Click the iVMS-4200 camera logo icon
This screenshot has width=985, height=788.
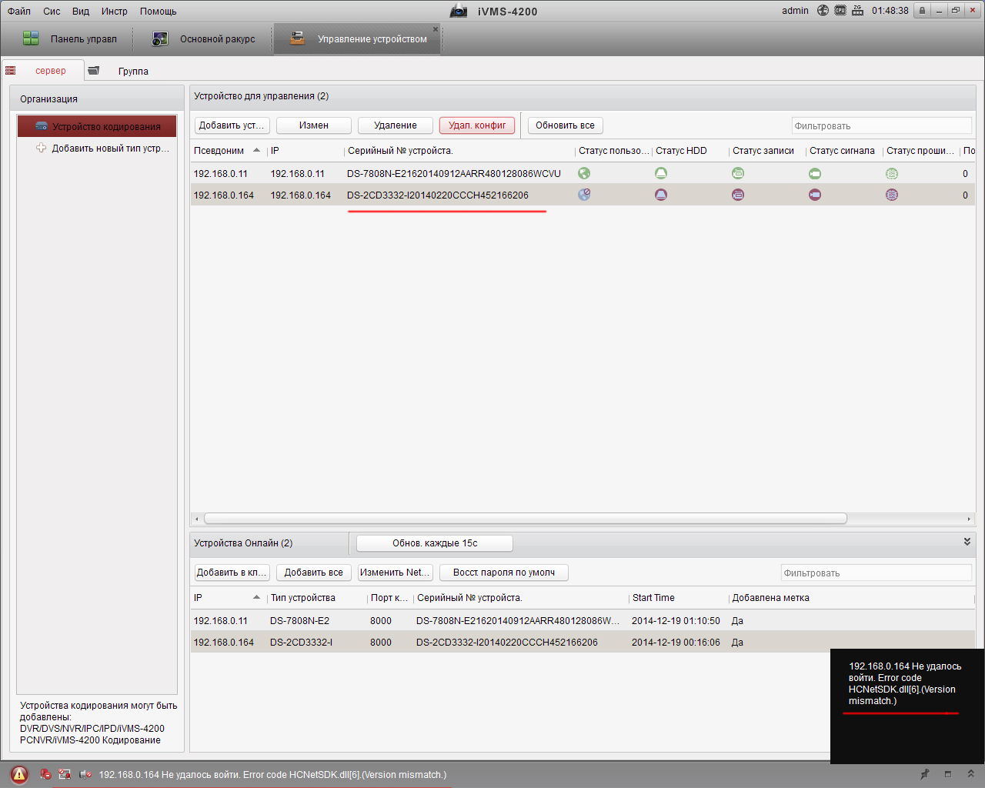tap(459, 11)
